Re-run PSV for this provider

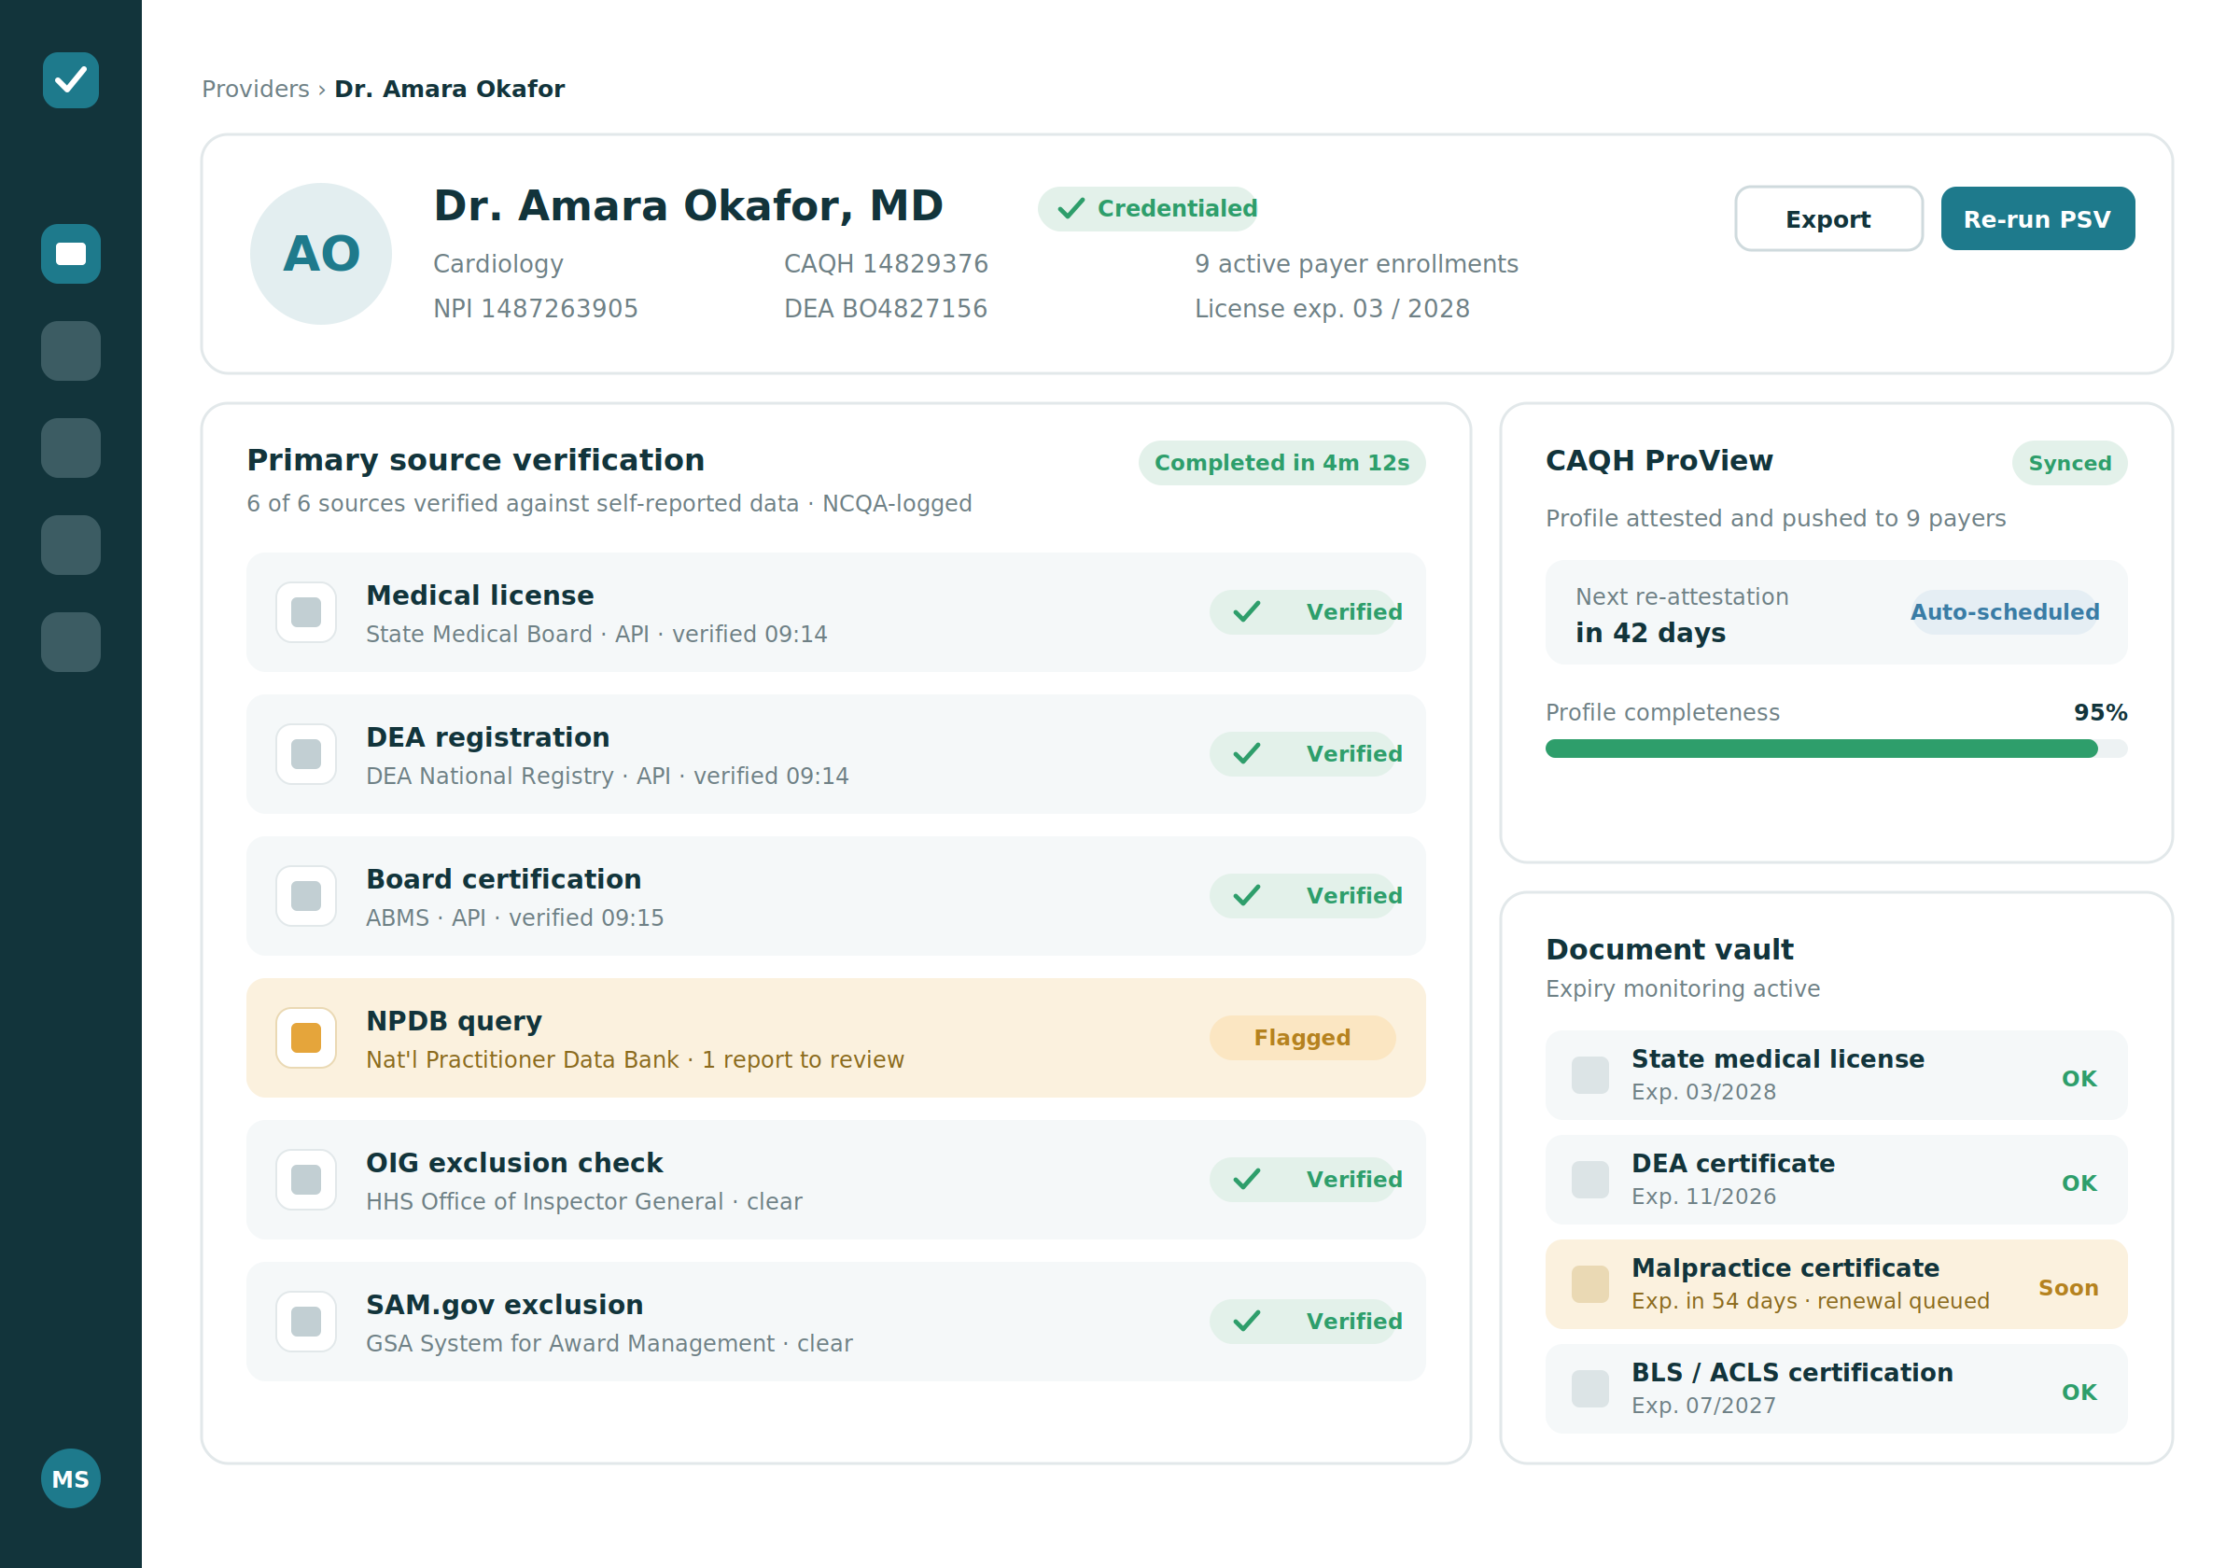pyautogui.click(x=2037, y=218)
